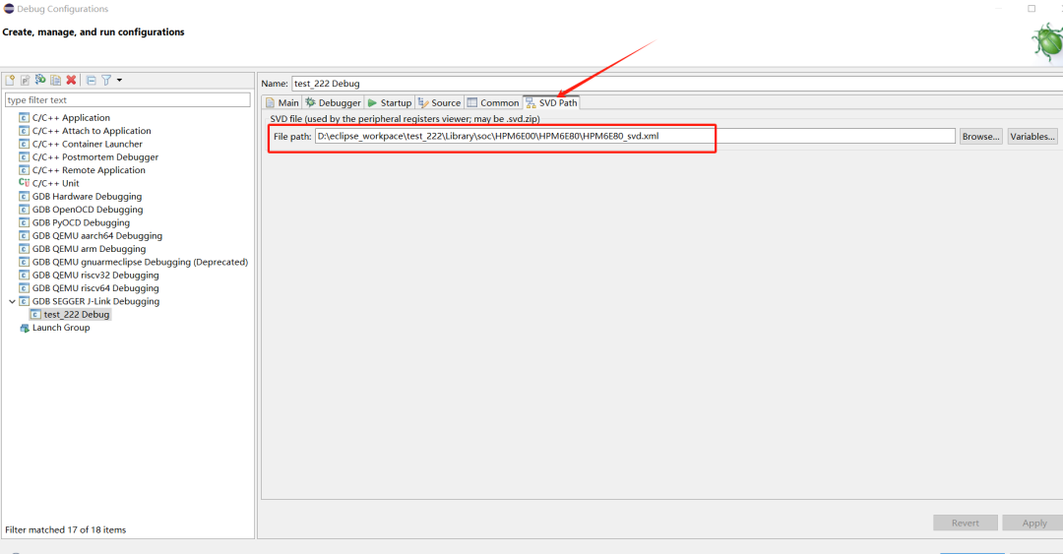1063x554 pixels.
Task: Click Browse... for SVD file
Action: 980,137
